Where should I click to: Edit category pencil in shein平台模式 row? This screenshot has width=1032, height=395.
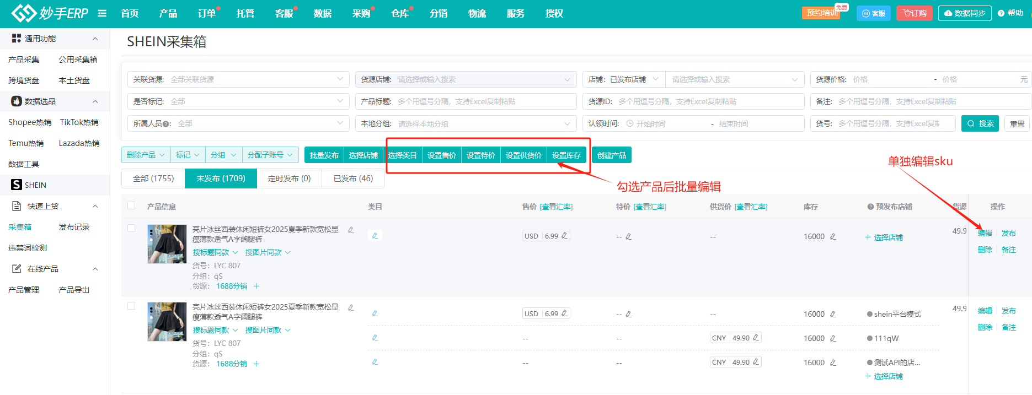(375, 313)
